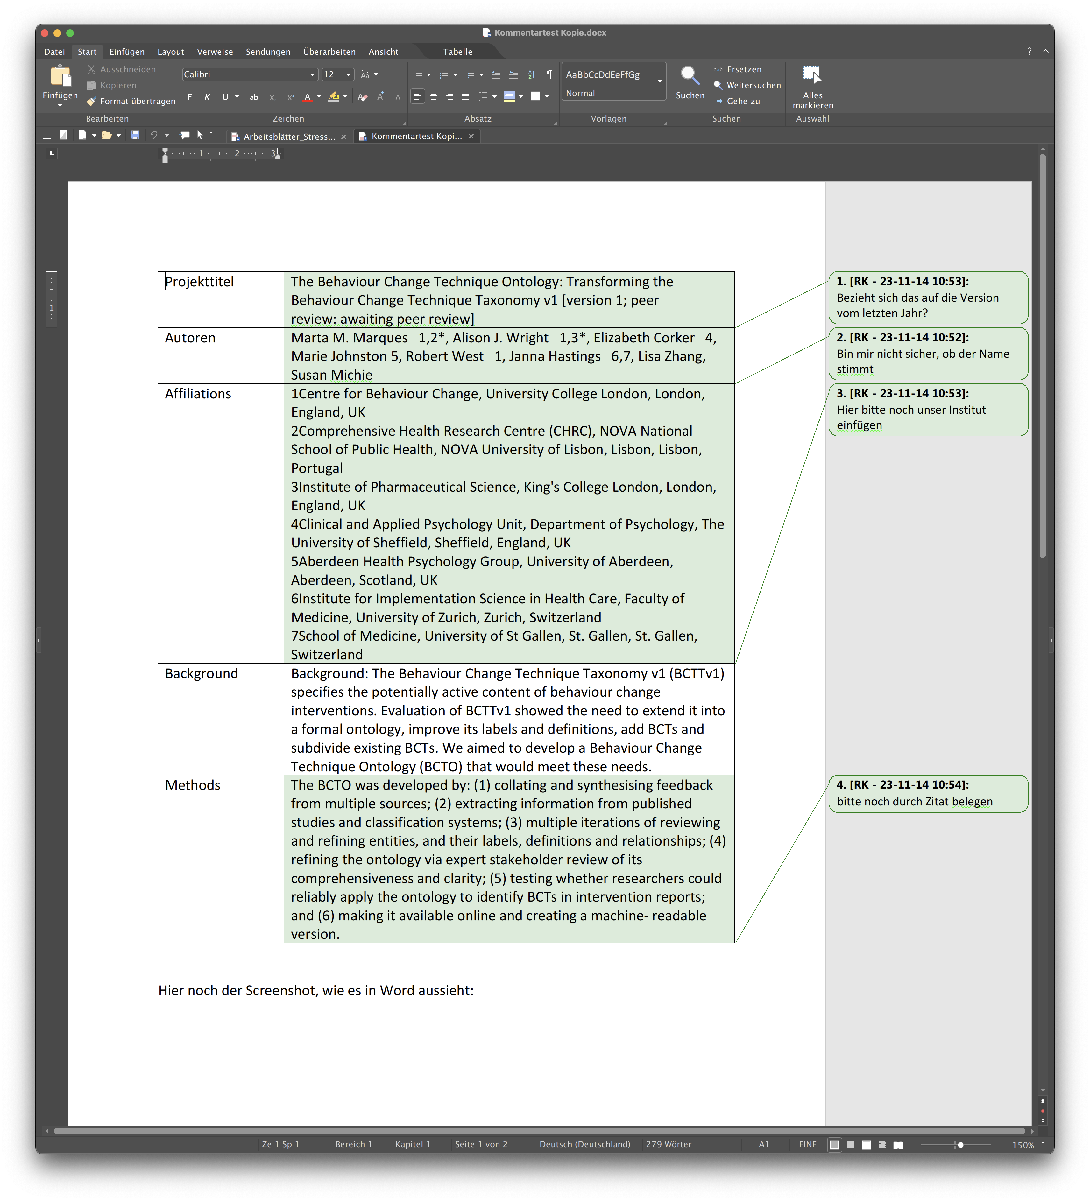This screenshot has height=1201, width=1090.
Task: Click the insert comment speech bubble icon
Action: point(185,135)
